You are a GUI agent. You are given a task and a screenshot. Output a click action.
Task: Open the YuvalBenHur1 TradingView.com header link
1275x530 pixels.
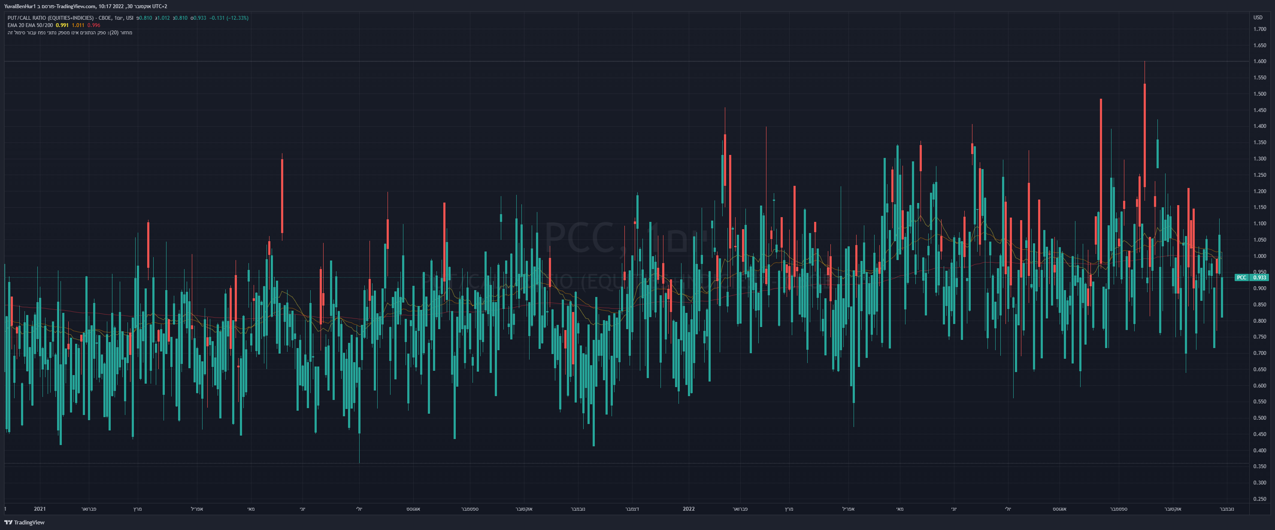(85, 6)
